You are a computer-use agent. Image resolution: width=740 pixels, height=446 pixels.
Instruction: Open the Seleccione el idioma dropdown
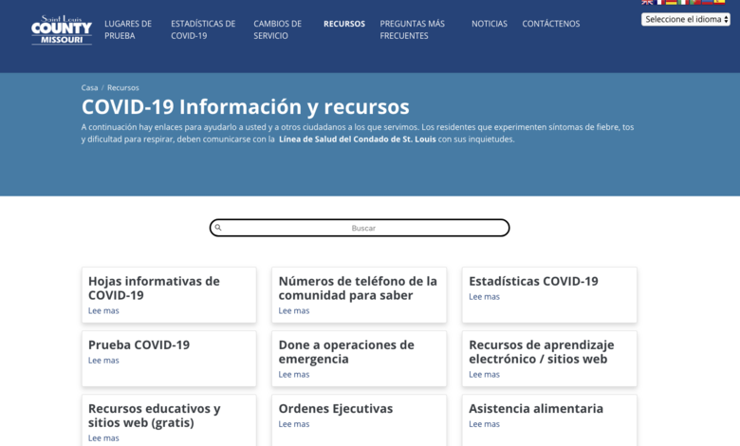pos(685,19)
